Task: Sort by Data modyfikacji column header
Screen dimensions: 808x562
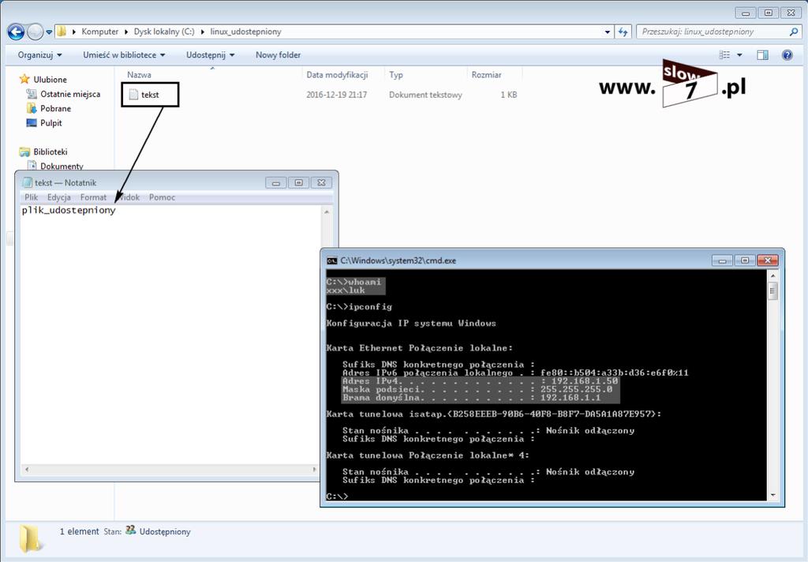Action: 337,75
